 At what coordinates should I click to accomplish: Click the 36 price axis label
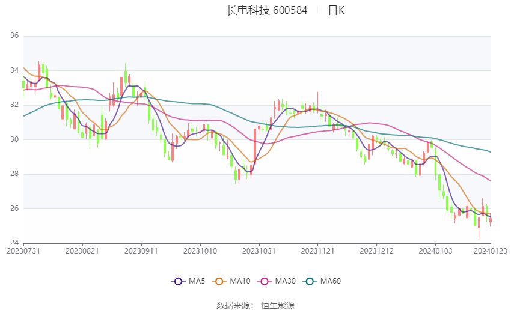coord(14,35)
